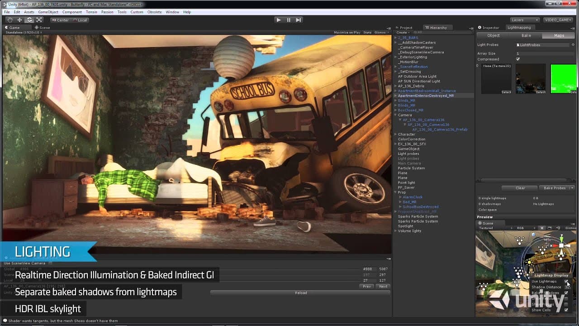Collapse the Prop hierarchy item
Screen dimensions: 579x326
point(395,192)
